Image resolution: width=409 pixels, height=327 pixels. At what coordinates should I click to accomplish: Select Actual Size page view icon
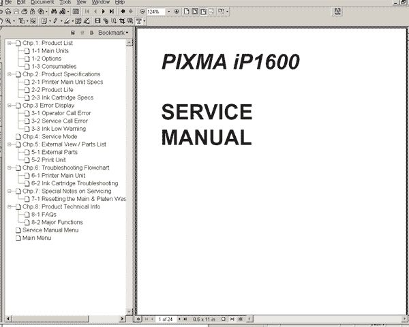187,12
